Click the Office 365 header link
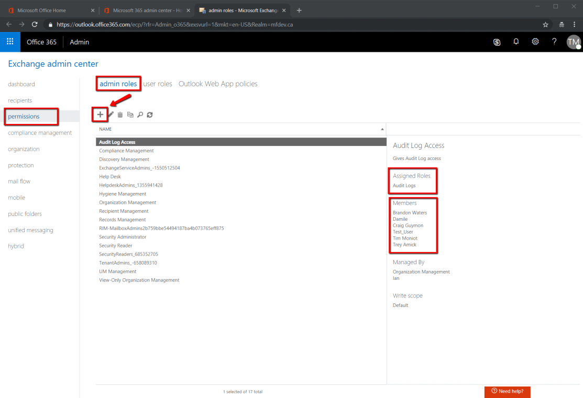This screenshot has width=583, height=398. [42, 42]
